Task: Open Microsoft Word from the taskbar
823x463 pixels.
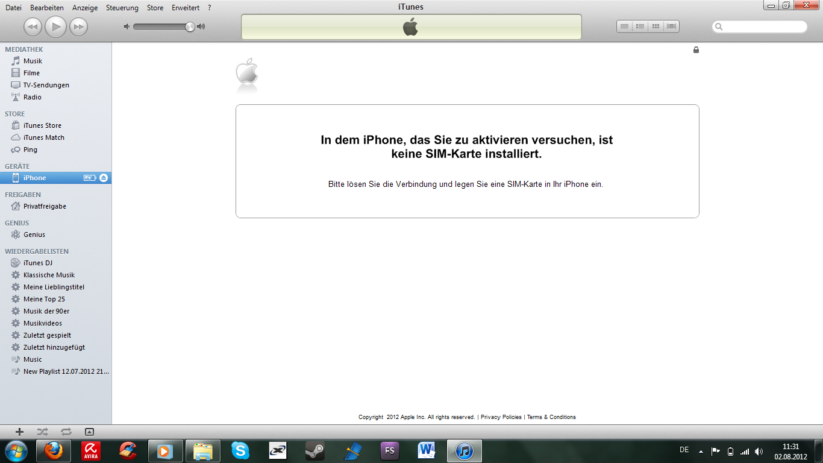Action: (427, 451)
